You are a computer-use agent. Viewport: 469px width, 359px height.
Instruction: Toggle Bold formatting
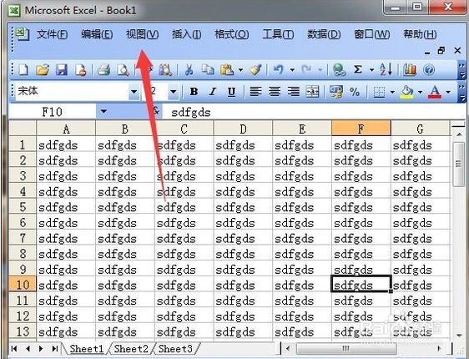click(x=194, y=92)
